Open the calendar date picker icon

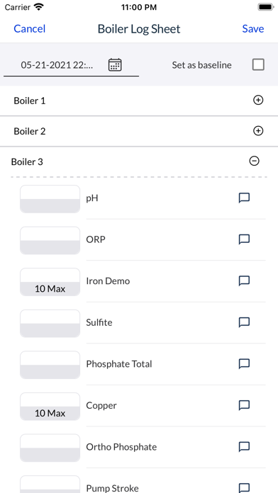coord(115,65)
